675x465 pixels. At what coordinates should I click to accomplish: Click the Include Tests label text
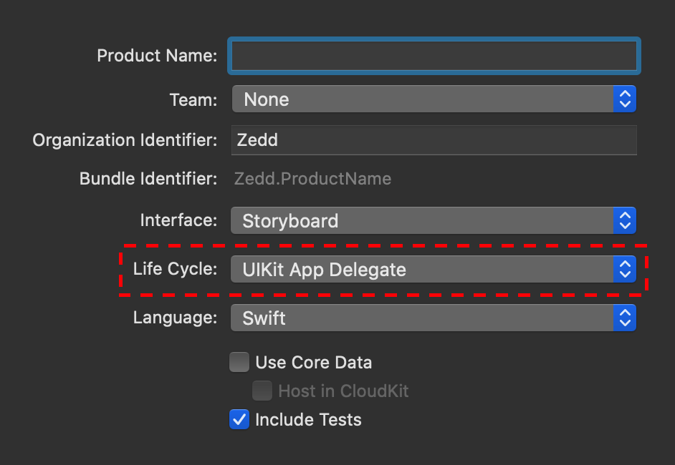tap(308, 420)
